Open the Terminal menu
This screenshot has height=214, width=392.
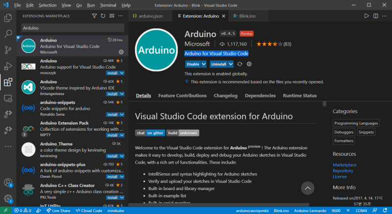pos(108,5)
